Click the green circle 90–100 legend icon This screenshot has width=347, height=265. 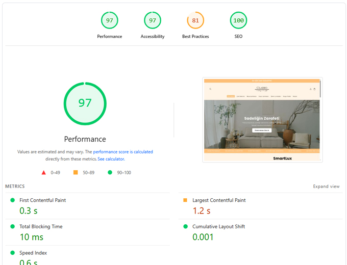(110, 173)
